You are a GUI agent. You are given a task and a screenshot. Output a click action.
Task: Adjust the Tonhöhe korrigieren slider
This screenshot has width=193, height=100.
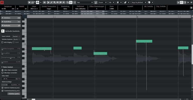11,49
